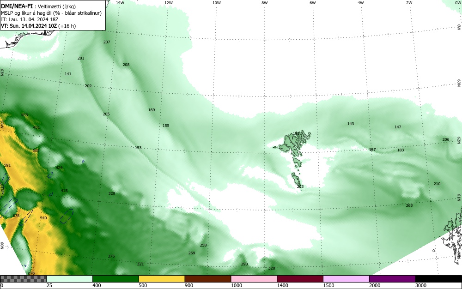Click the dark maroon 1400–1500 legend swatch
The height and width of the screenshot is (289, 462).
pos(300,279)
